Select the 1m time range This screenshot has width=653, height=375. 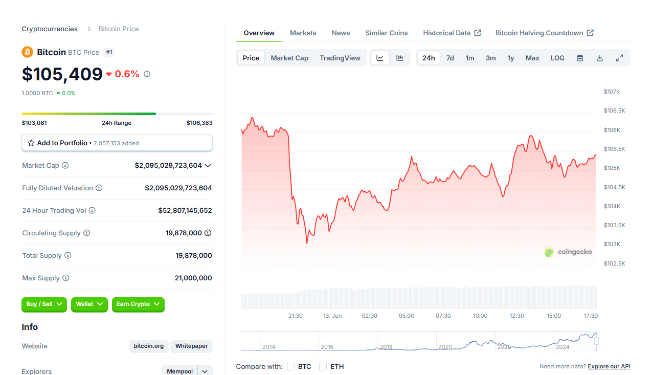pos(470,58)
